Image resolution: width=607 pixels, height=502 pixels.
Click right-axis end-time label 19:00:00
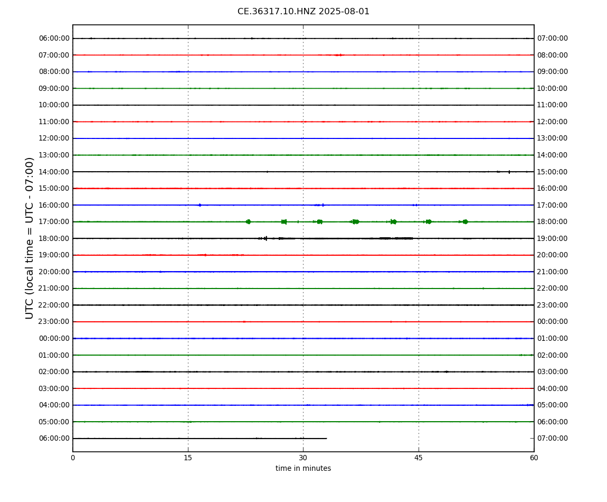[x=553, y=238]
